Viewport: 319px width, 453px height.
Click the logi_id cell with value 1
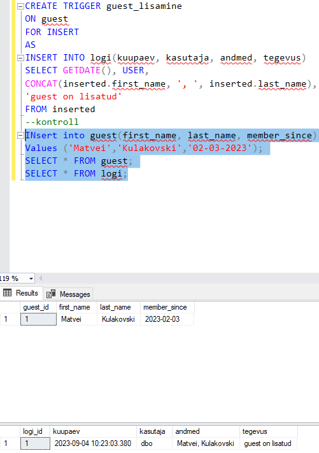(x=35, y=443)
